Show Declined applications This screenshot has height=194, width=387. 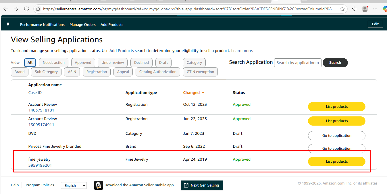click(x=141, y=63)
